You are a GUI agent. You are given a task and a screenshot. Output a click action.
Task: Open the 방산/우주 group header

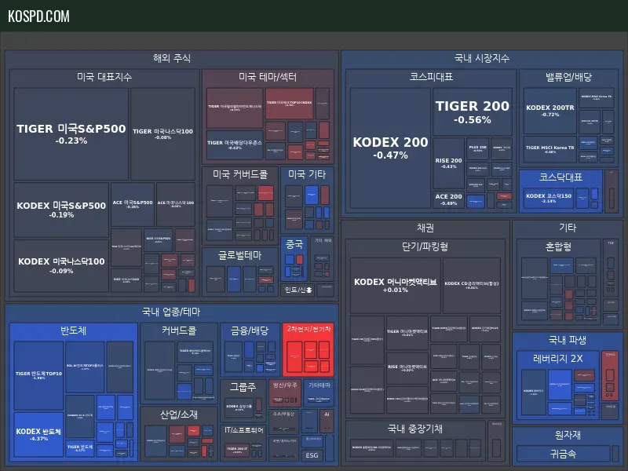[285, 385]
